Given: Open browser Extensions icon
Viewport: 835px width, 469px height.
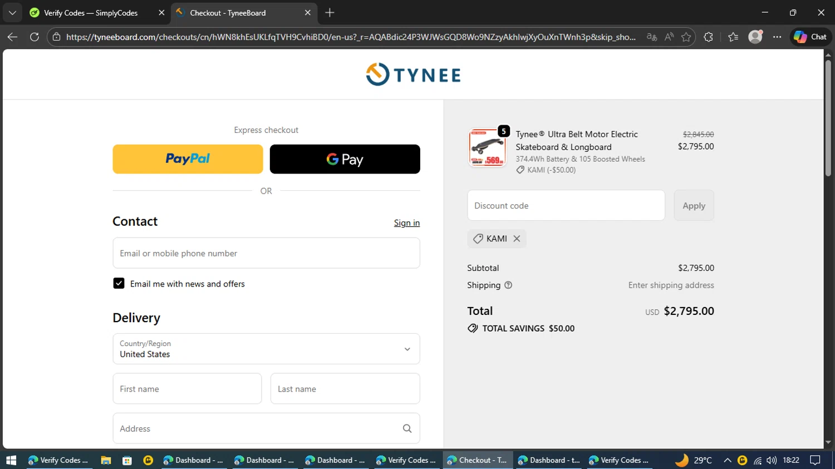Looking at the screenshot, I should [708, 37].
